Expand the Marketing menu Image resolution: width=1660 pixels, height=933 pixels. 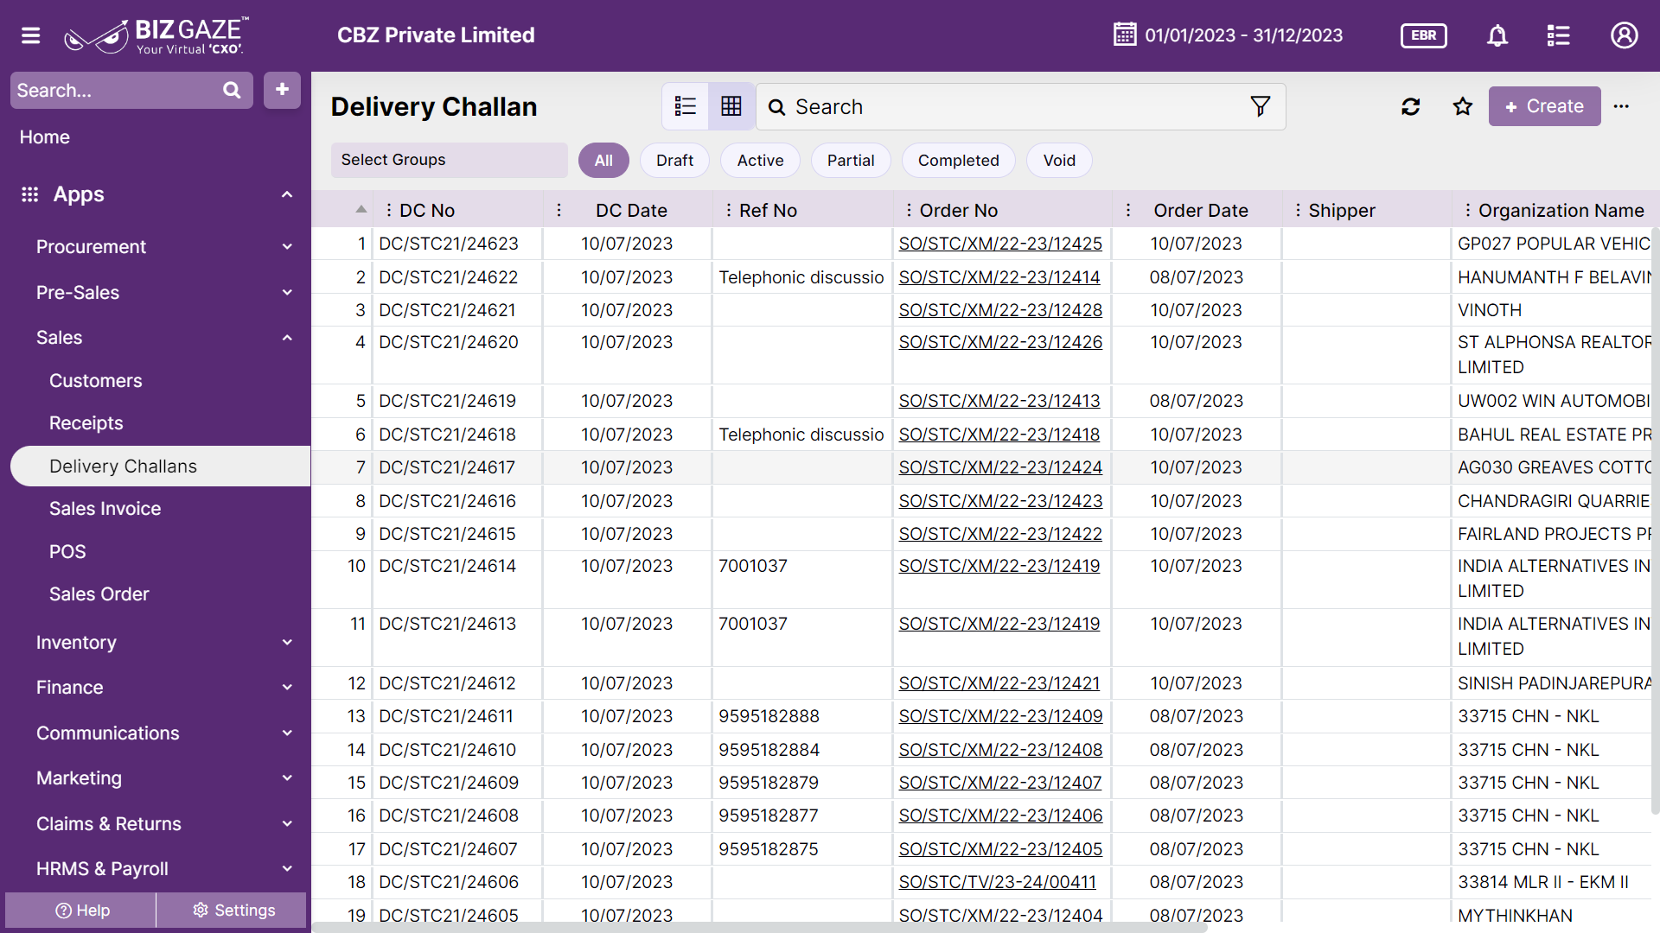tap(287, 778)
